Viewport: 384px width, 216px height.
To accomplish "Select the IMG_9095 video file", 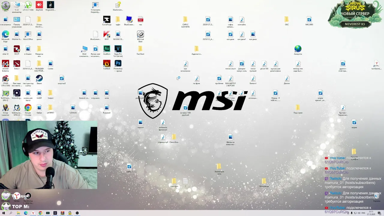I will 309,21.
